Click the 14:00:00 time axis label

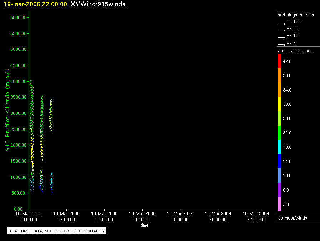click(104, 220)
